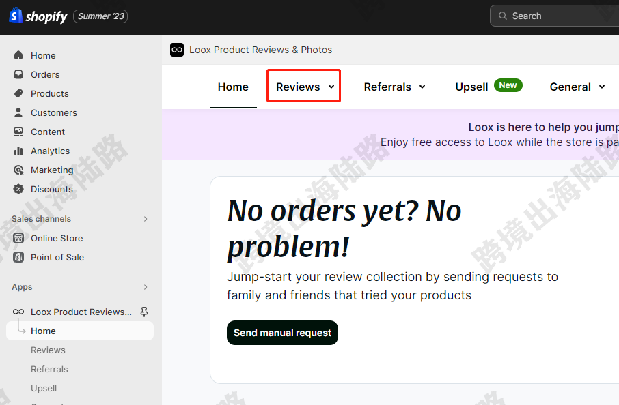
Task: Open the Orders inbox icon
Action: tap(18, 74)
